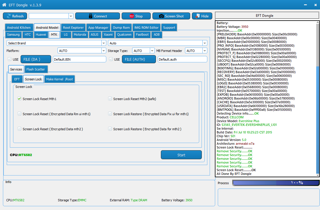Select the Motorola brand tab
Viewport: 320px width, 210px height.
(x=80, y=35)
